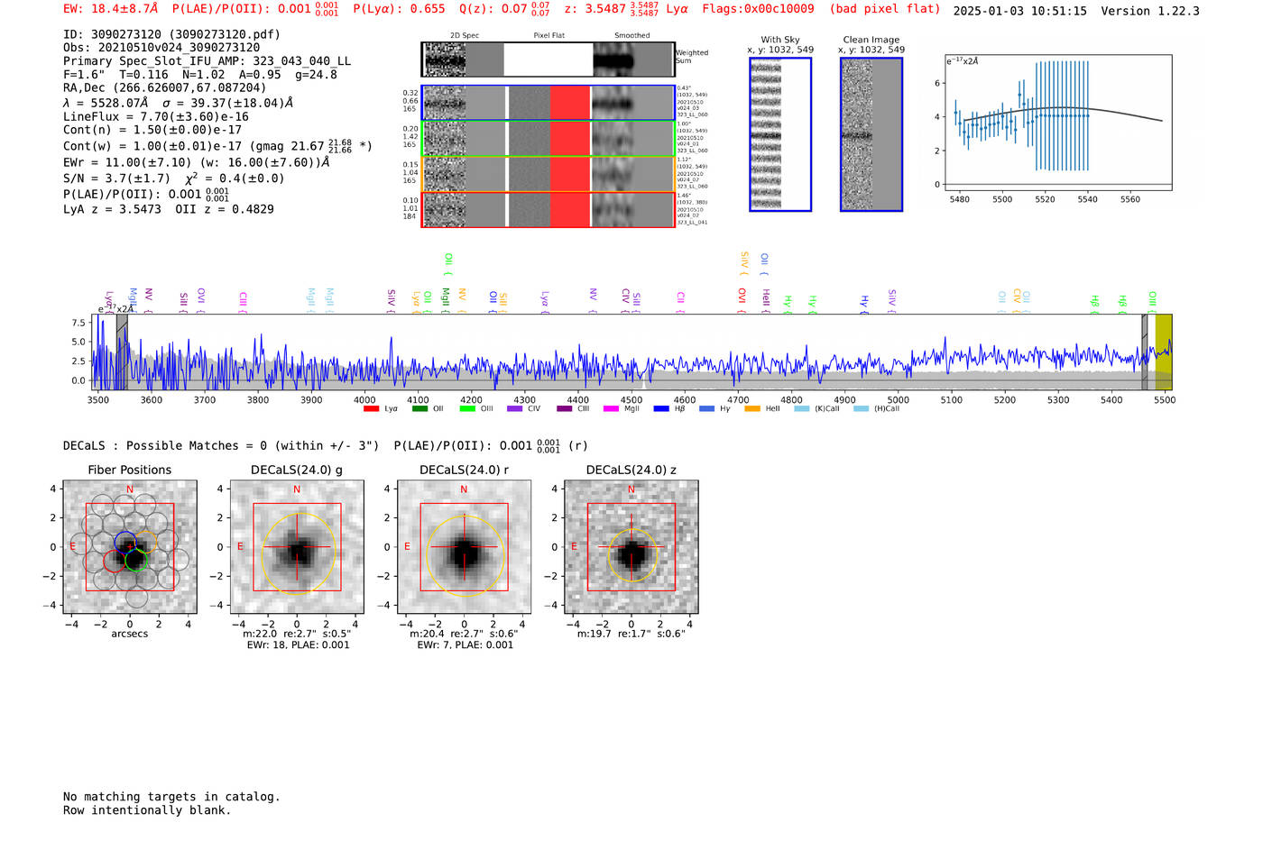1263x859 pixels.
Task: Click the Version 1.22.3 label
Action: [1150, 11]
